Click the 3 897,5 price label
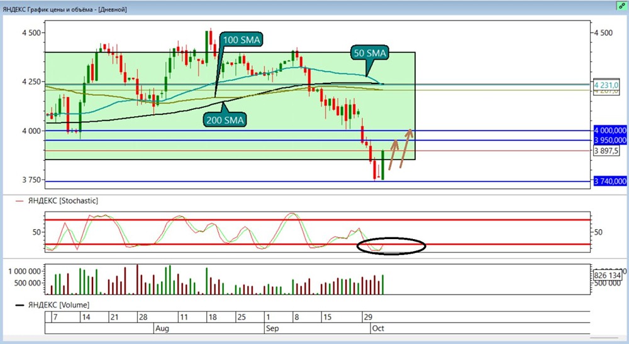The image size is (629, 344). (606, 151)
